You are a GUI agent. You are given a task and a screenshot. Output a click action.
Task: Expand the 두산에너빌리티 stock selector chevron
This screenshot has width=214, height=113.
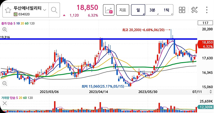click(x=45, y=10)
